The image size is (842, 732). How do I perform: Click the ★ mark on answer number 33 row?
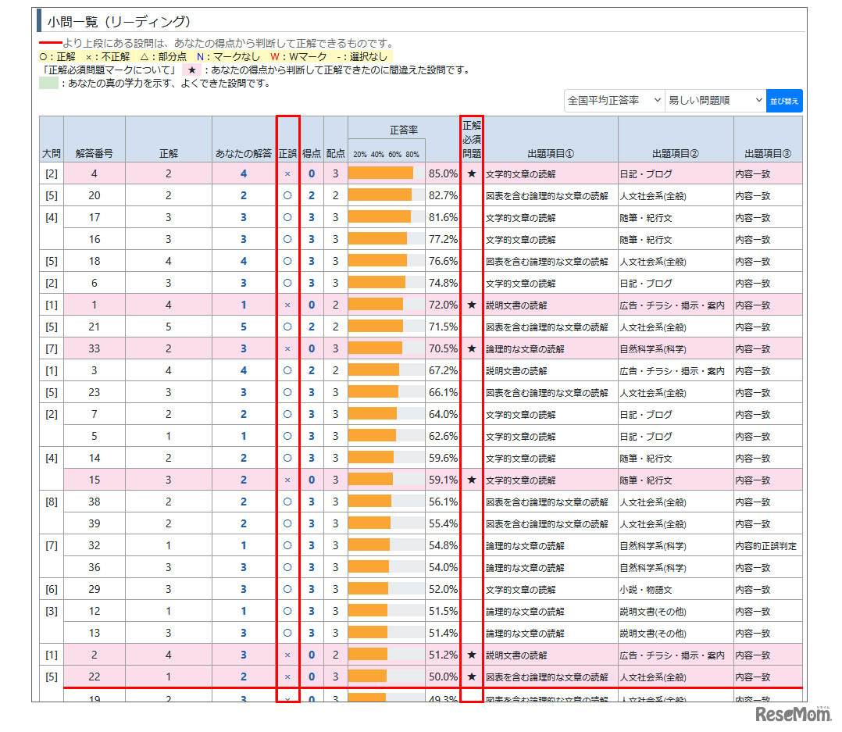tap(473, 348)
